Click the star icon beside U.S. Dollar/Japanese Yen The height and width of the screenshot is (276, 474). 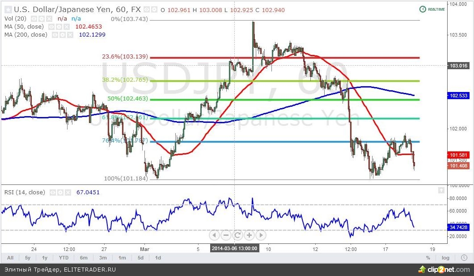coord(8,10)
